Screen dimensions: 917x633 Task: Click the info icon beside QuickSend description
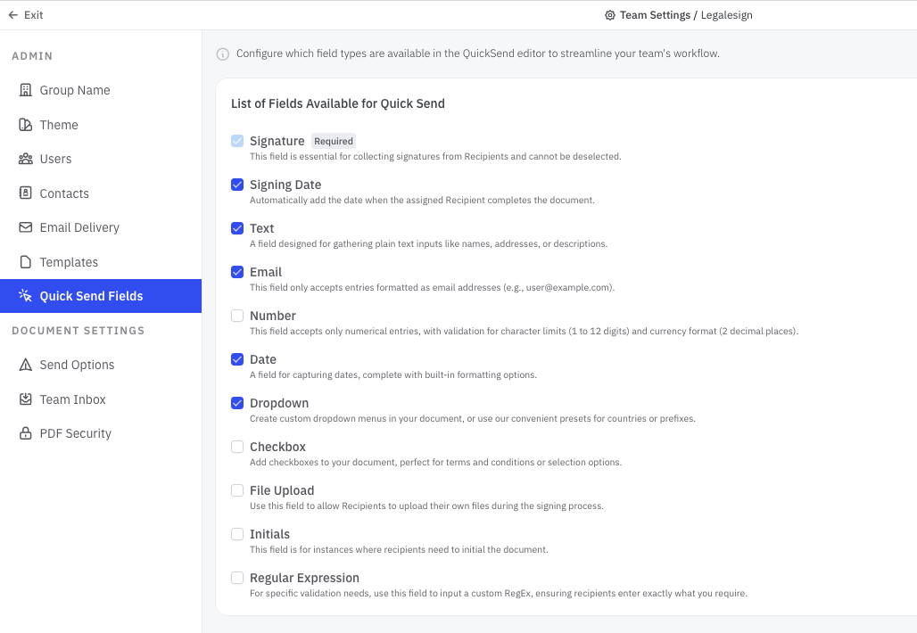pos(223,53)
